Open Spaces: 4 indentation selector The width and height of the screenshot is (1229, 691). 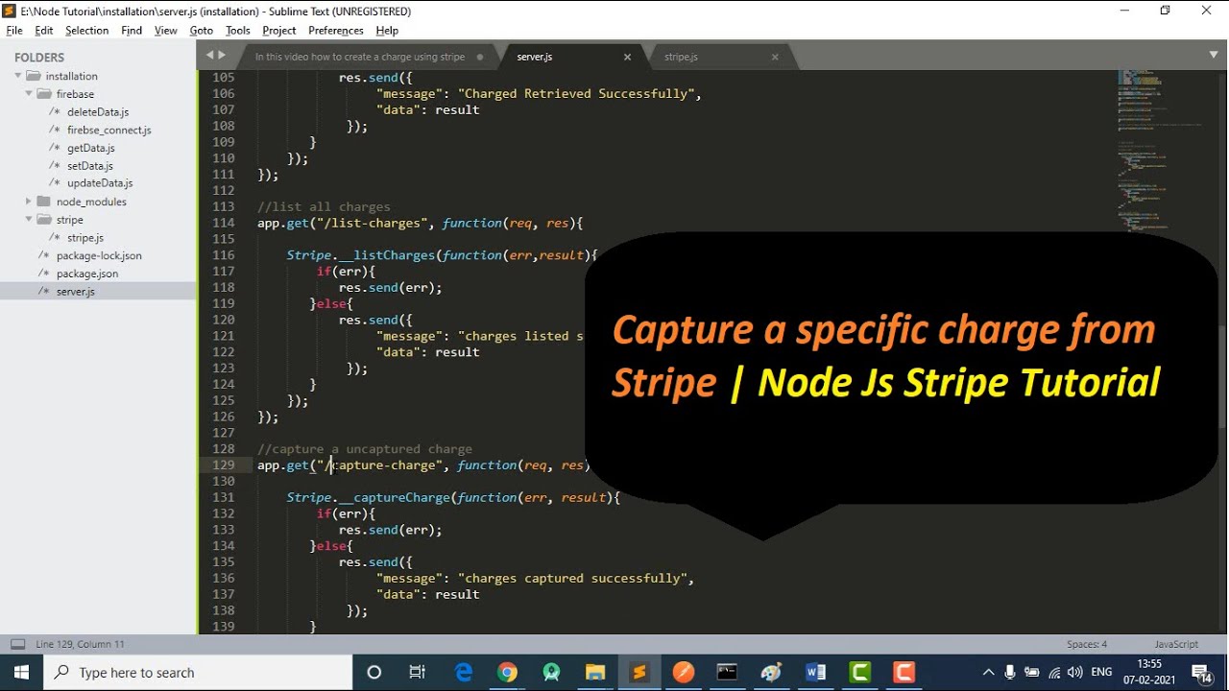pyautogui.click(x=1087, y=644)
